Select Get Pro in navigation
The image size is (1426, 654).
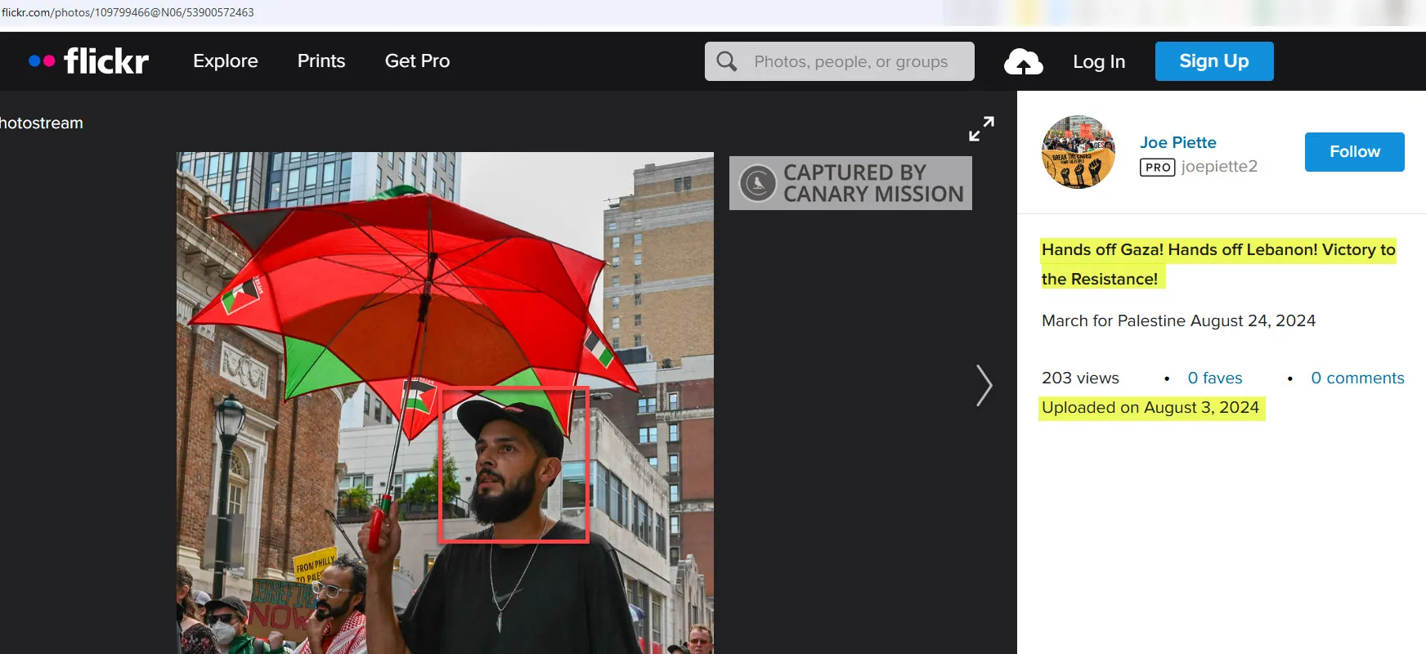pos(417,61)
